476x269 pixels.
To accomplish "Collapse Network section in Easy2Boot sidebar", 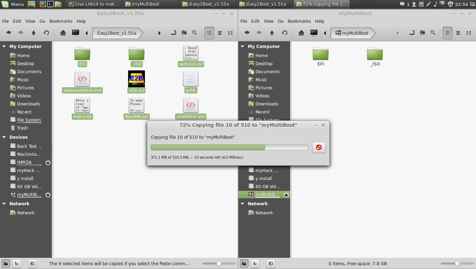I will click(4, 204).
